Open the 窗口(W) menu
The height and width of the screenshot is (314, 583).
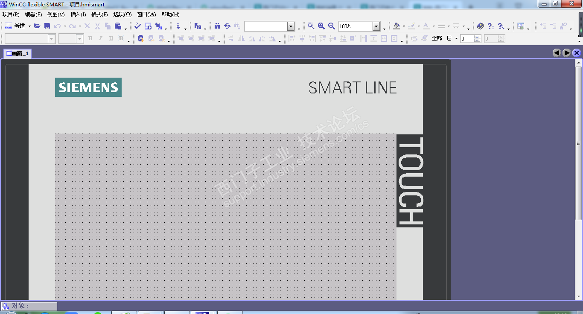tap(146, 15)
